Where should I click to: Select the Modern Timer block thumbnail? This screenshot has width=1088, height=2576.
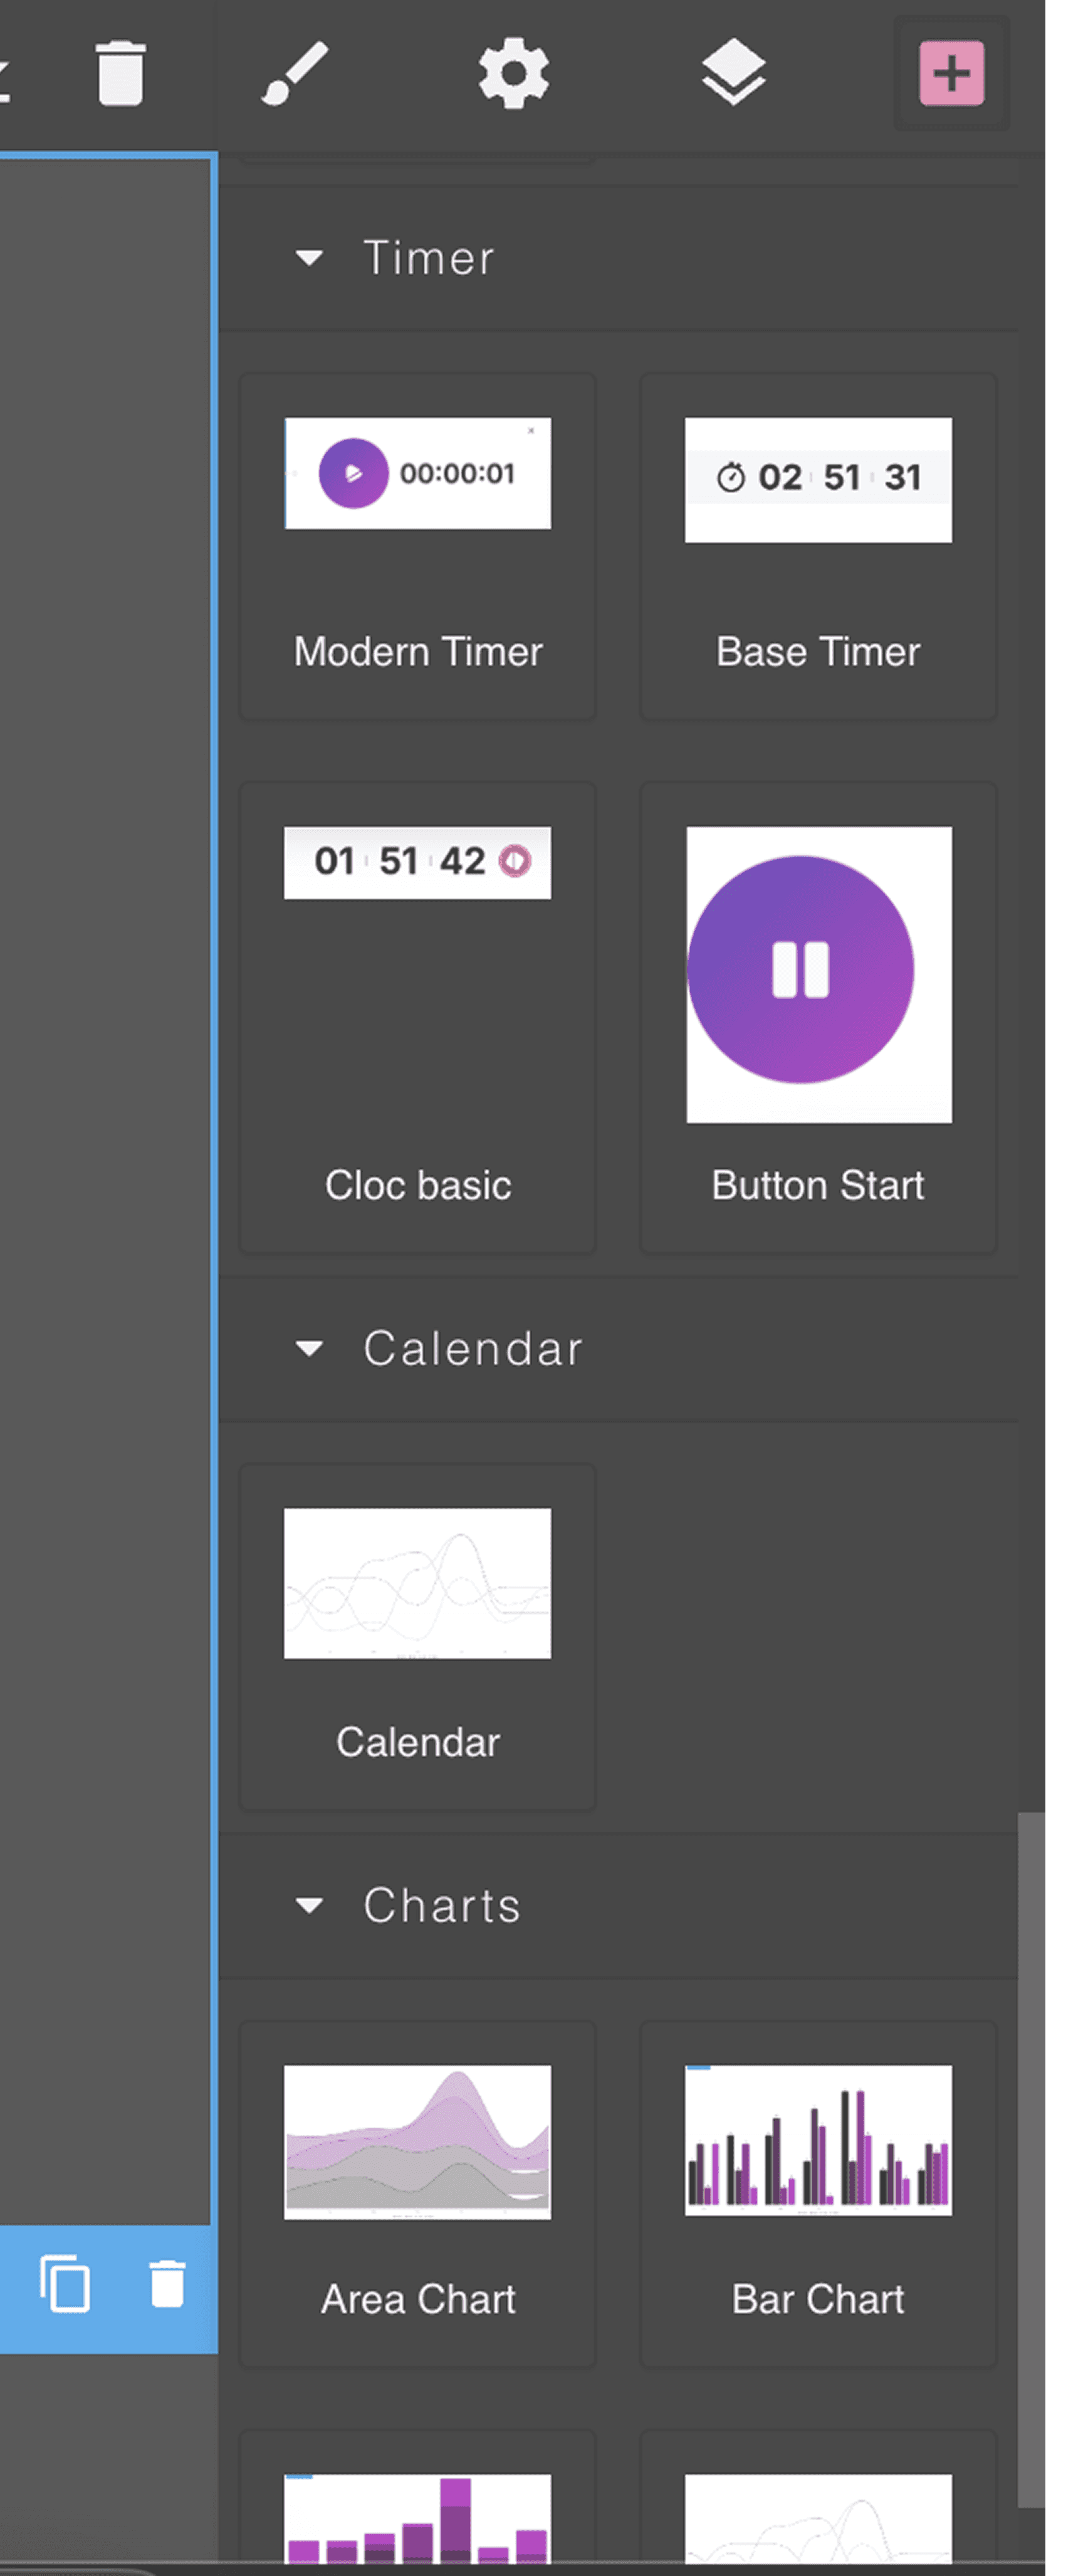click(417, 473)
